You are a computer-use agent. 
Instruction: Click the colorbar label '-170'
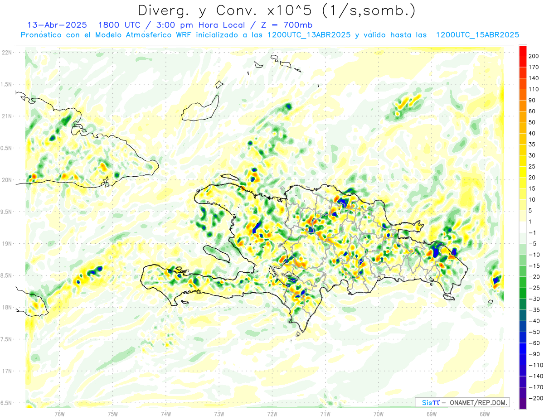535,387
